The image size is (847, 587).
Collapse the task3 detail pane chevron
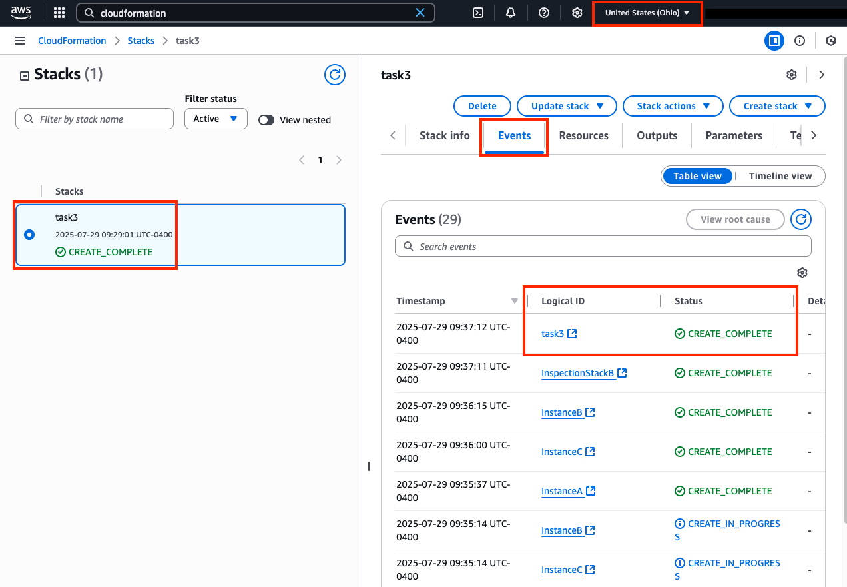pos(822,75)
